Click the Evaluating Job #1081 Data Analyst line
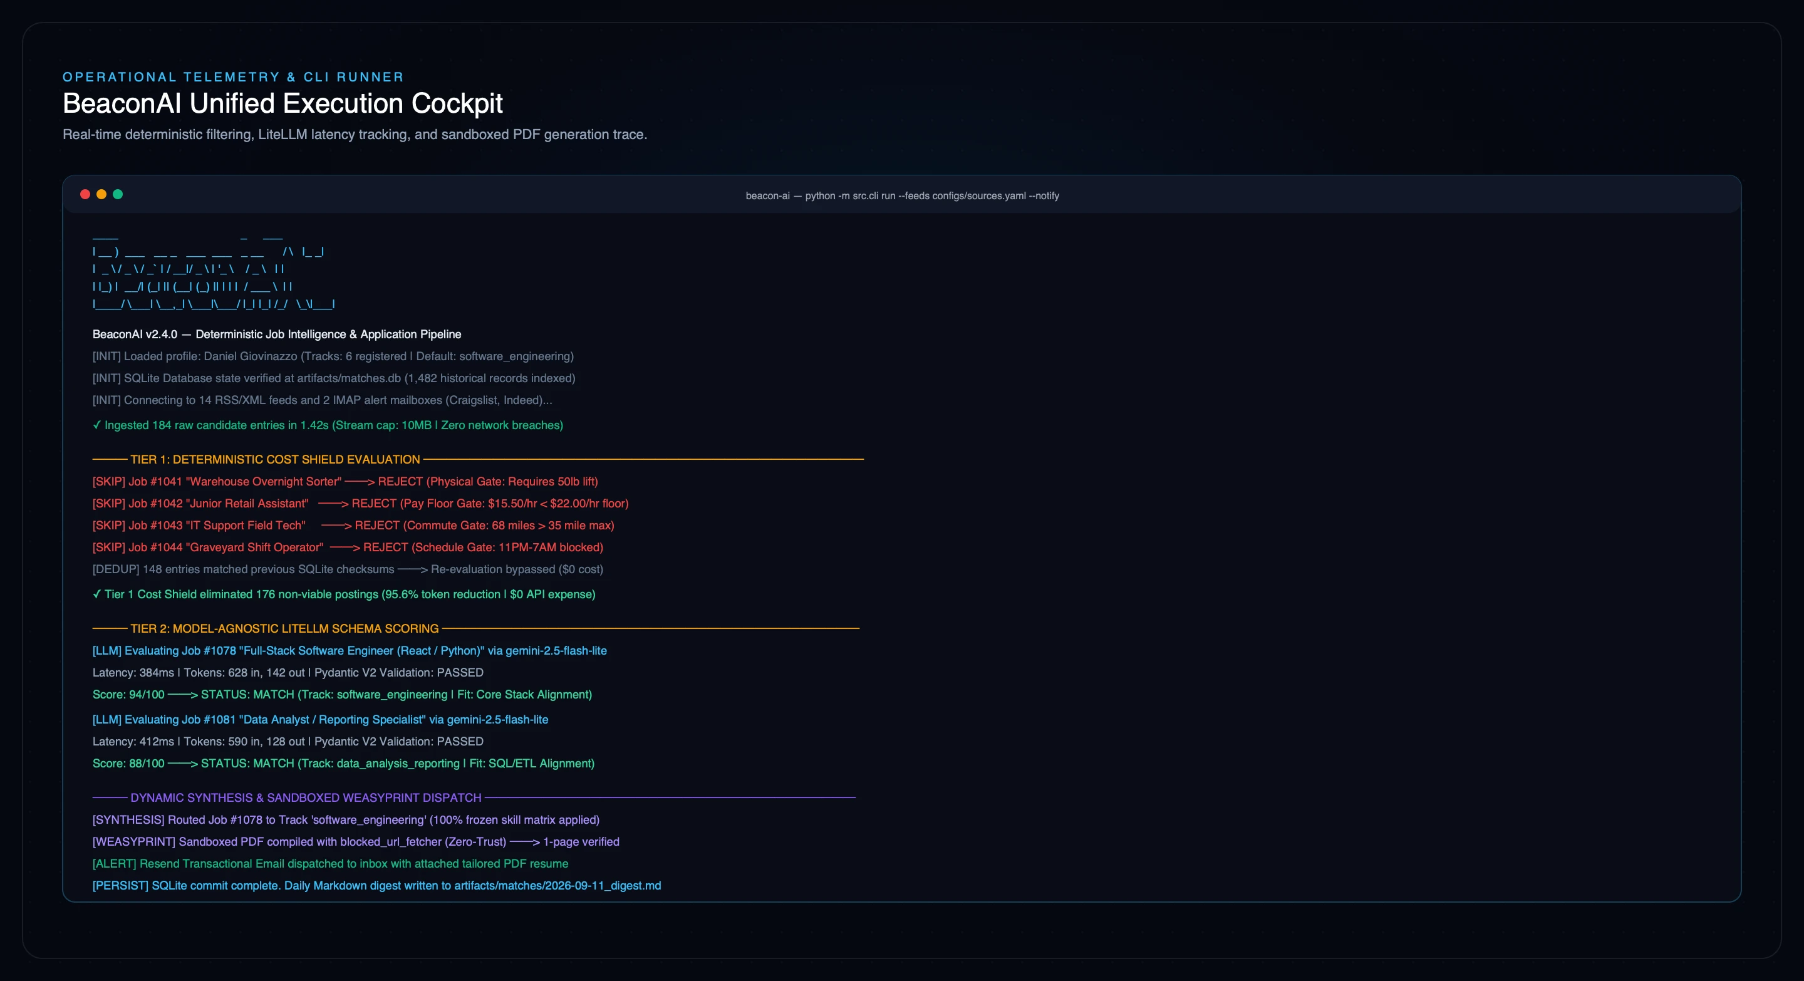 [320, 720]
